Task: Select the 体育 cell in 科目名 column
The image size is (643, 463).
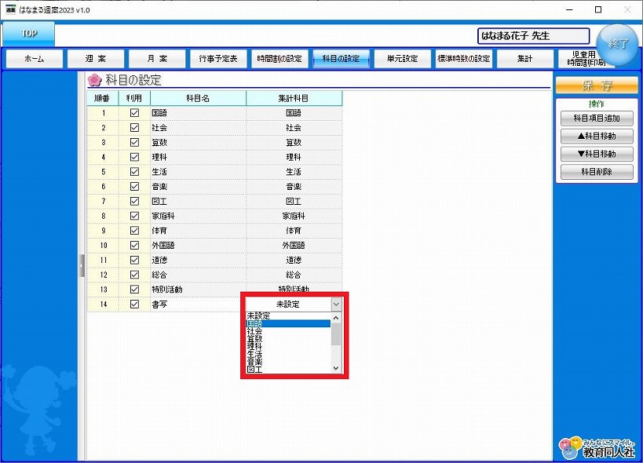Action: point(198,231)
